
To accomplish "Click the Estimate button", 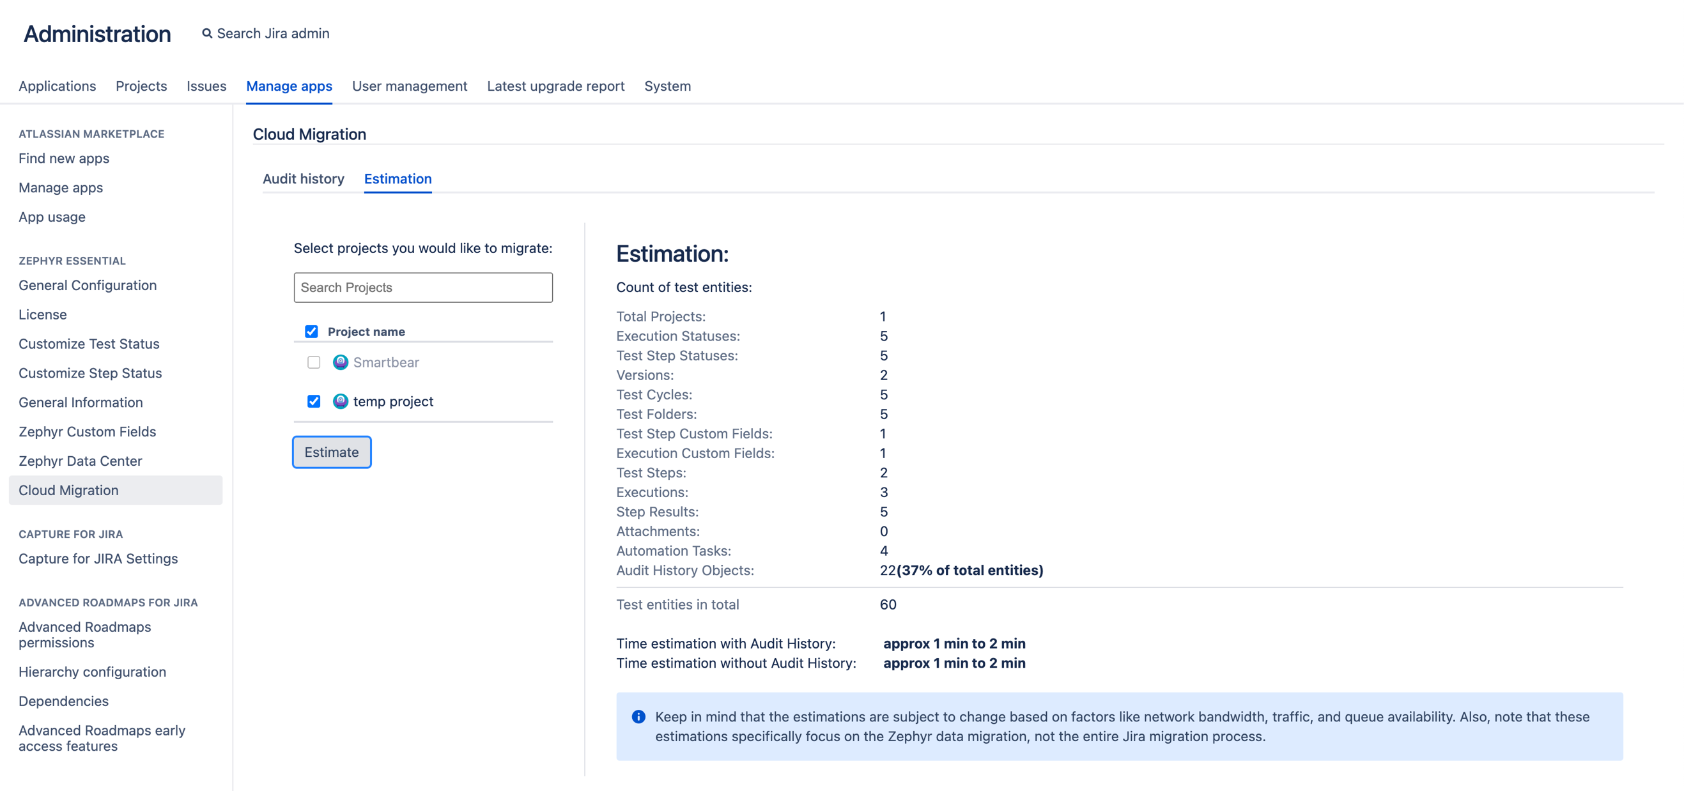I will click(x=332, y=452).
